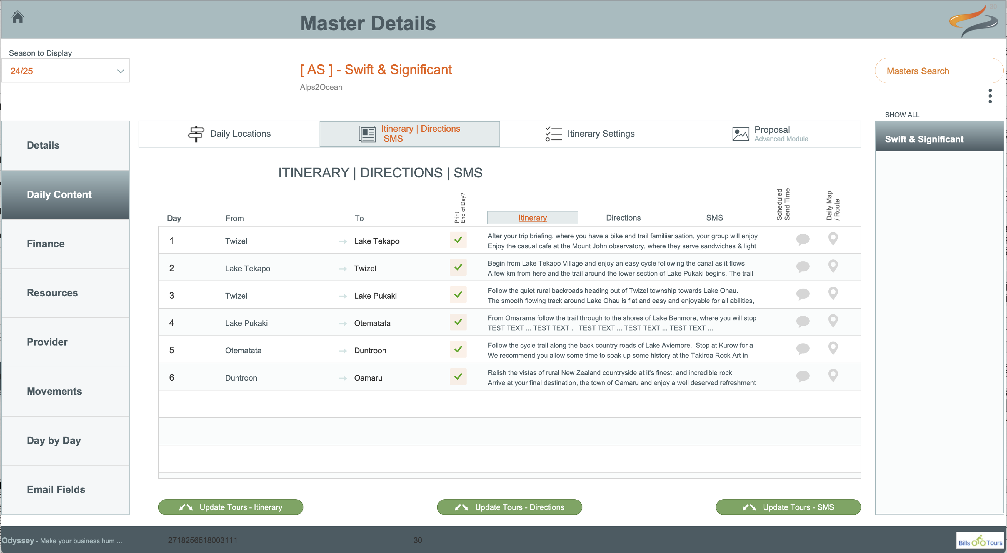Viewport: 1007px width, 553px height.
Task: Click Update Tours - Directions button
Action: point(509,507)
